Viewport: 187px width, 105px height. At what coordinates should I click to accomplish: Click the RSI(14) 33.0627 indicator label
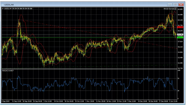pos(8,71)
